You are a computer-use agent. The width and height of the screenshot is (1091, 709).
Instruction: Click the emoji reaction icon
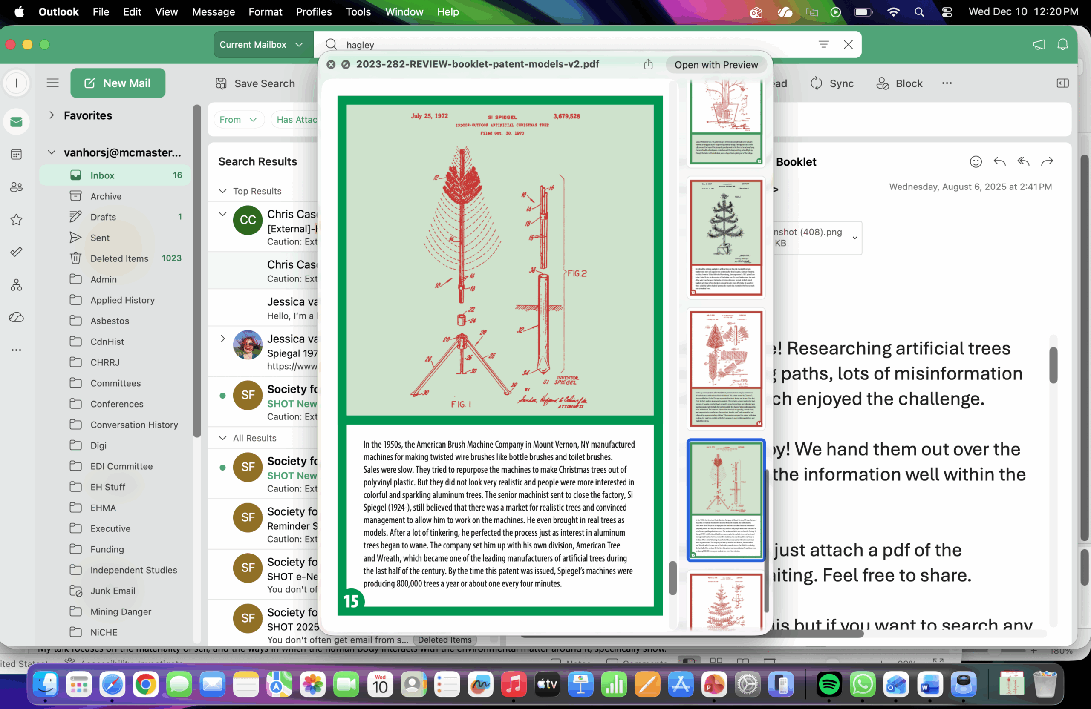pyautogui.click(x=976, y=162)
